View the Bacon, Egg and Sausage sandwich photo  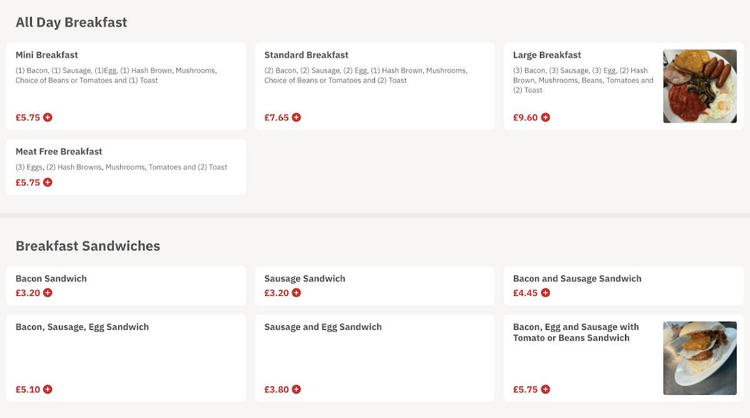point(700,358)
